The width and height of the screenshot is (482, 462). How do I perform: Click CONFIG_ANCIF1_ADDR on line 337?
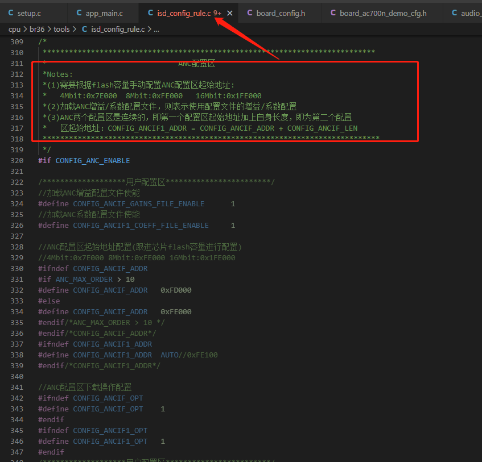click(x=112, y=344)
